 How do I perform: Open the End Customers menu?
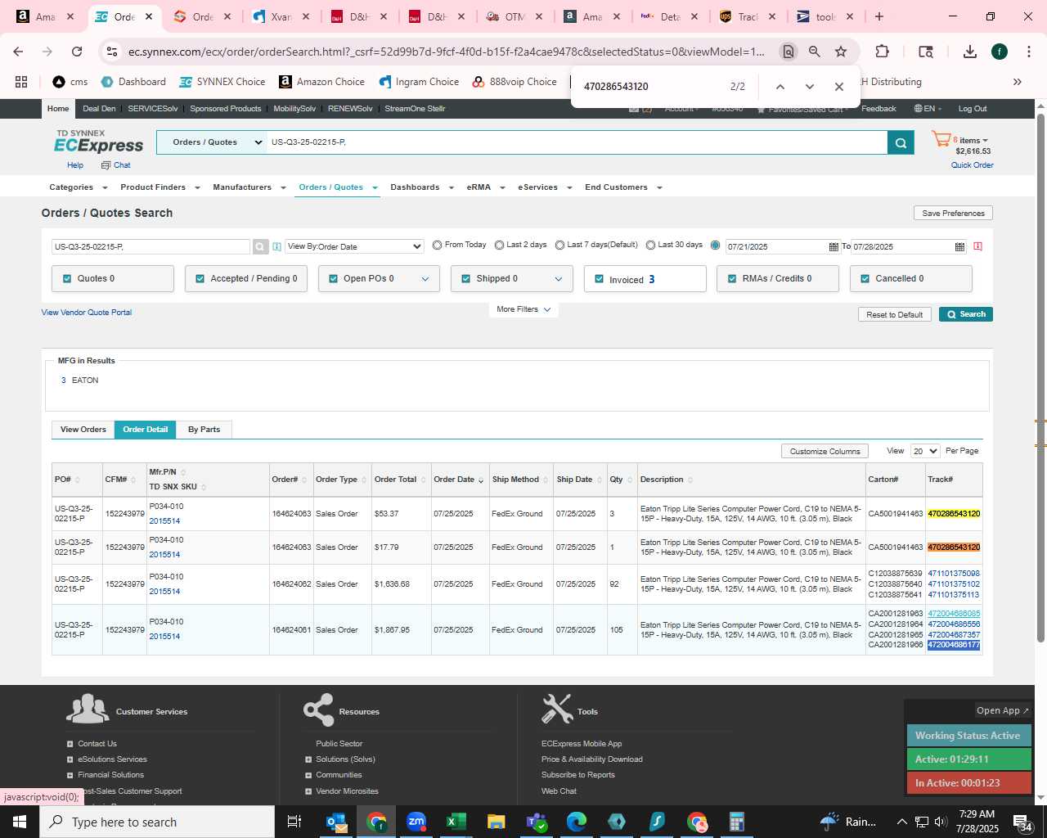coord(622,187)
